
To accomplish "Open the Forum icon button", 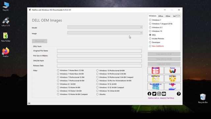I will (x=172, y=70).
